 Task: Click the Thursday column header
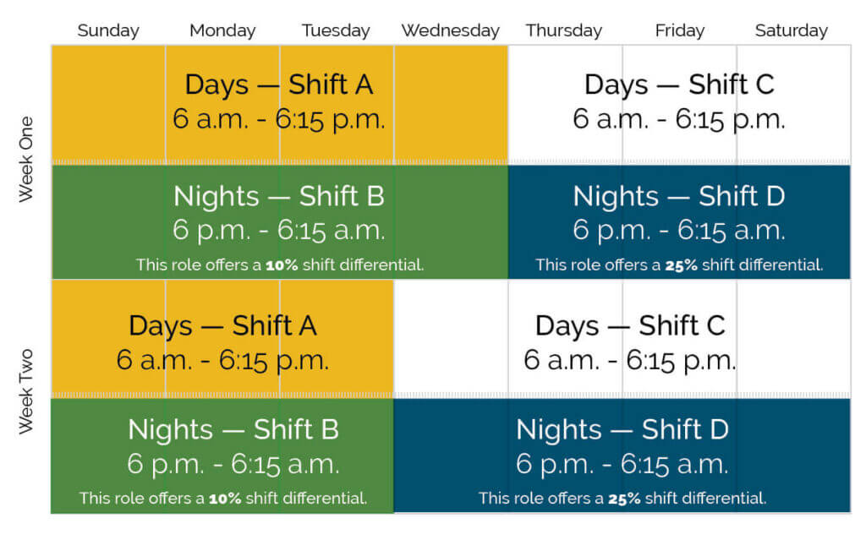point(564,31)
